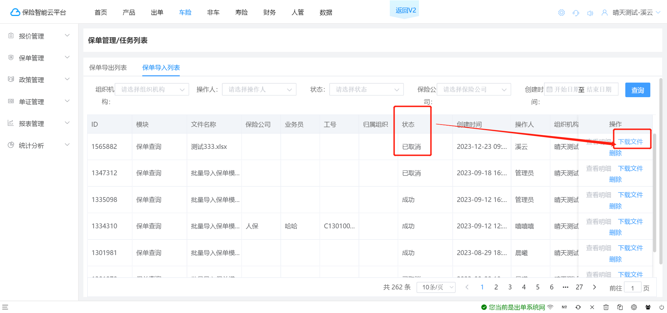The width and height of the screenshot is (667, 313).
Task: Download file for row 1565882
Action: click(x=631, y=142)
